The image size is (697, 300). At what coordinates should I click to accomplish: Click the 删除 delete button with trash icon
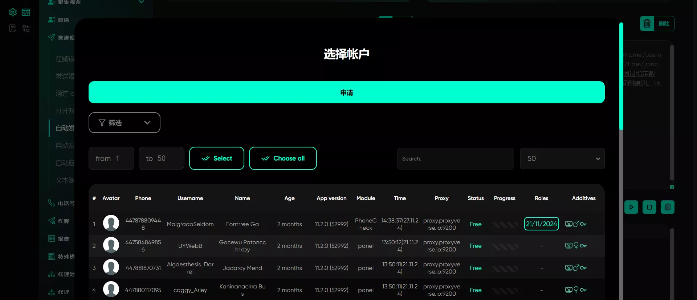[x=657, y=24]
